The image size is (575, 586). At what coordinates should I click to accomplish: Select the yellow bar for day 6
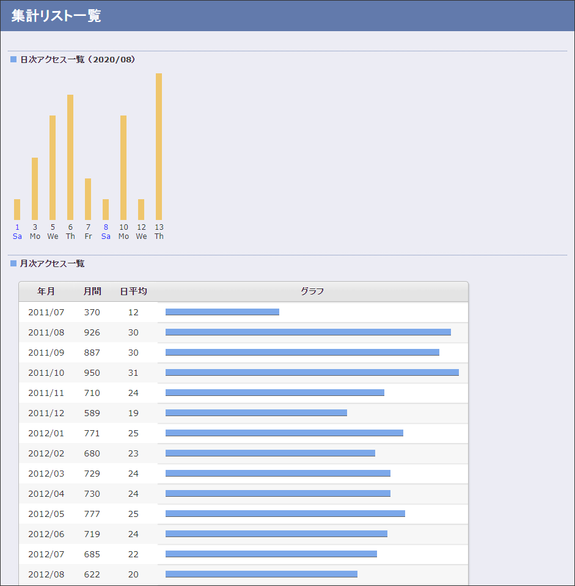coord(70,157)
